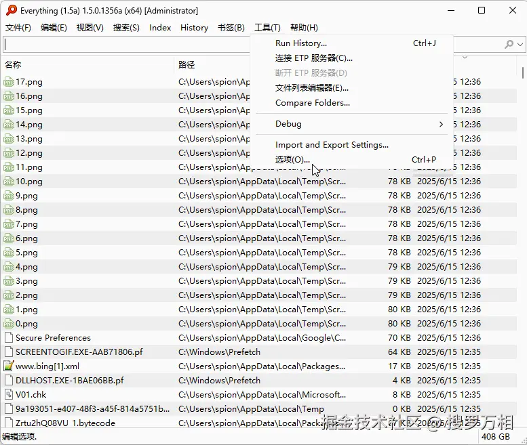Open the search box dropdown arrow
Viewport: 527px width, 445px height.
tap(521, 44)
